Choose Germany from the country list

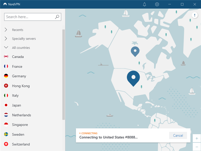tap(19, 76)
